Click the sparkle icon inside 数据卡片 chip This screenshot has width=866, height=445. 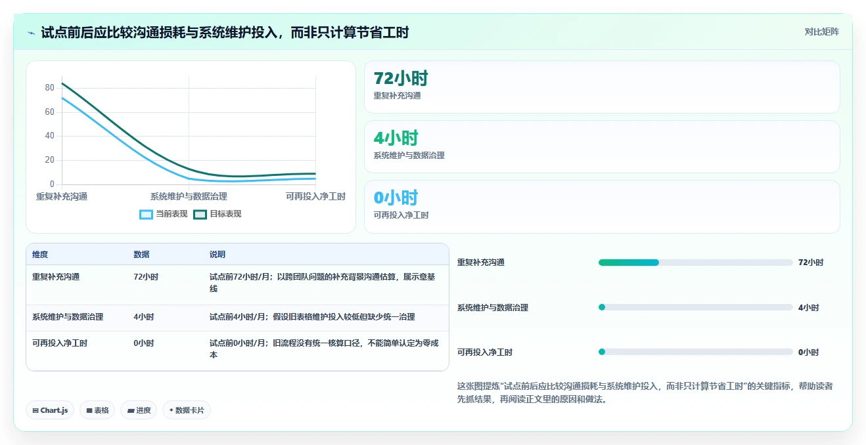pos(171,410)
